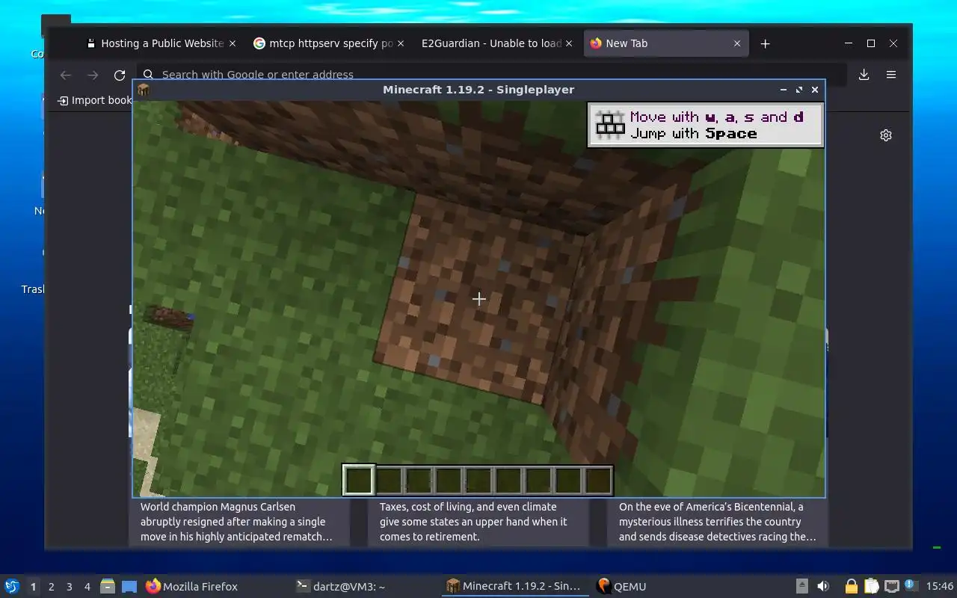Image resolution: width=957 pixels, height=598 pixels.
Task: Open Firefox hamburger application menu
Action: pyautogui.click(x=891, y=75)
